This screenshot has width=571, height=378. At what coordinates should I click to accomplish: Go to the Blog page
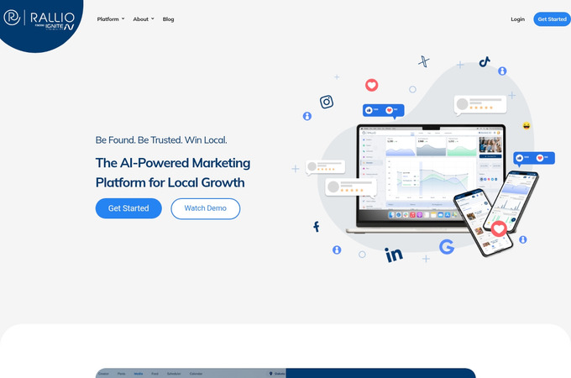[168, 19]
